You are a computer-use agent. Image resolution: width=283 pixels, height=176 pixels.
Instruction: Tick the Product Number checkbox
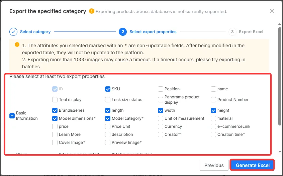(x=213, y=100)
